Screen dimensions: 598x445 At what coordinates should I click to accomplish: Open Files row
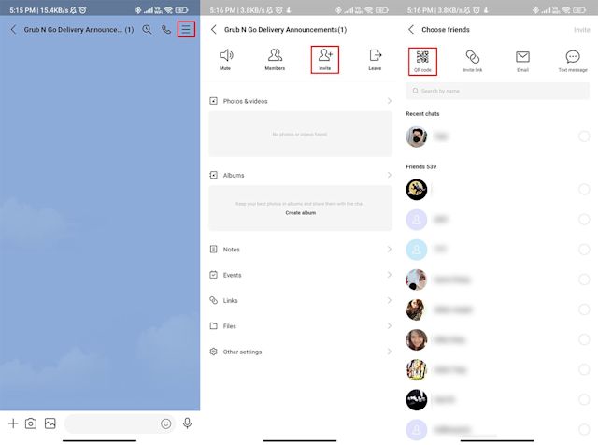300,326
